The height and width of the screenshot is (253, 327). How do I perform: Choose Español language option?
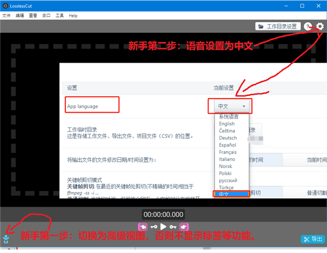(232, 145)
